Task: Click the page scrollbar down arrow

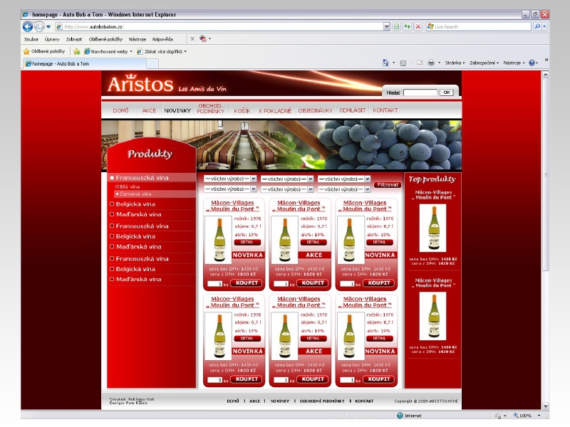Action: [x=545, y=406]
